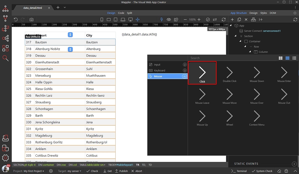This screenshot has height=174, width=299.
Task: Click the delete element X icon in toolbar
Action: coord(246,19)
